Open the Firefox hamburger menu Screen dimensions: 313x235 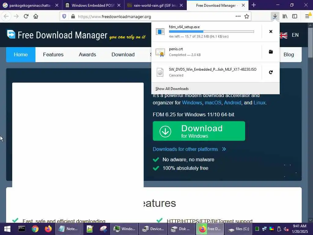coord(307,17)
